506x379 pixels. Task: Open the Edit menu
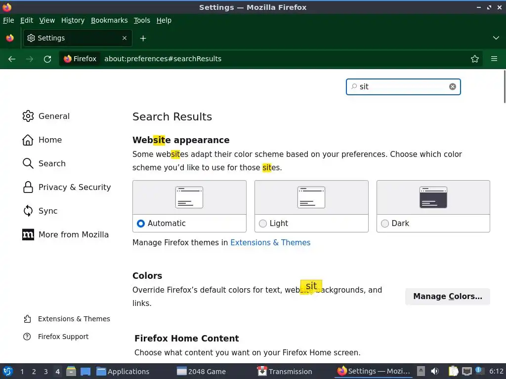pos(27,20)
